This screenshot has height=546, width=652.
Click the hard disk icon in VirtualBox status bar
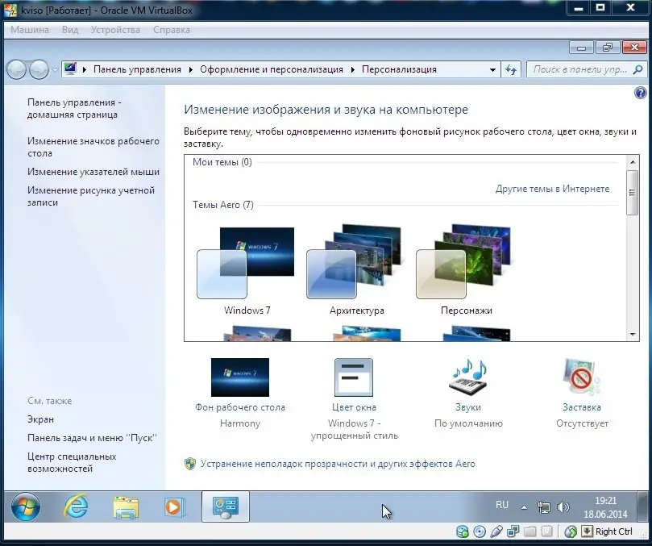point(462,531)
